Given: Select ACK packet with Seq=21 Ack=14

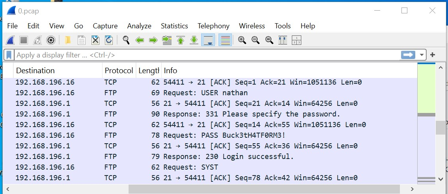Looking at the screenshot, I should point(210,103).
